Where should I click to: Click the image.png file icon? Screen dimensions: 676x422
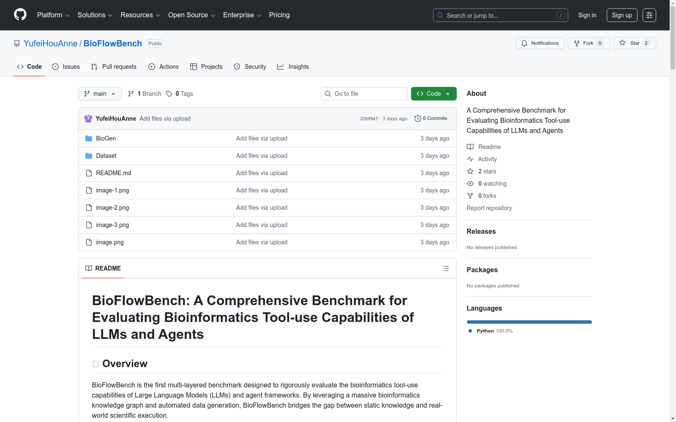point(89,242)
